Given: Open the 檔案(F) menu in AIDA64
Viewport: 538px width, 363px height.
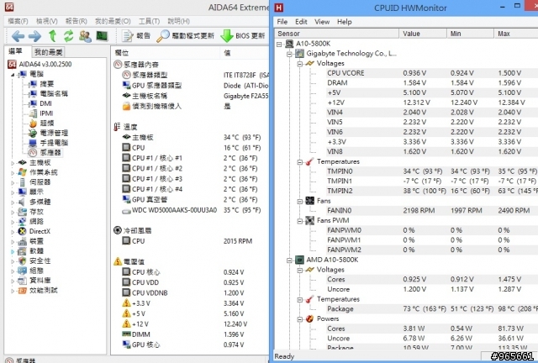Looking at the screenshot, I should (18, 21).
